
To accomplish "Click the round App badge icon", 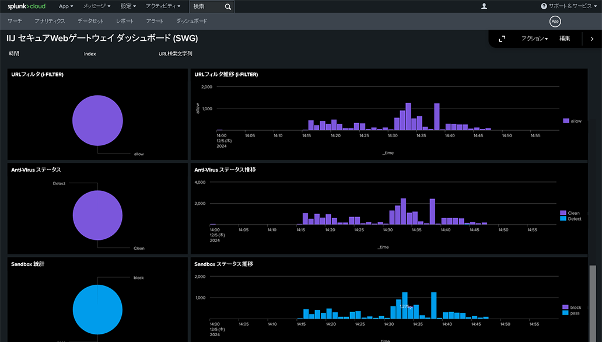I will [x=555, y=21].
